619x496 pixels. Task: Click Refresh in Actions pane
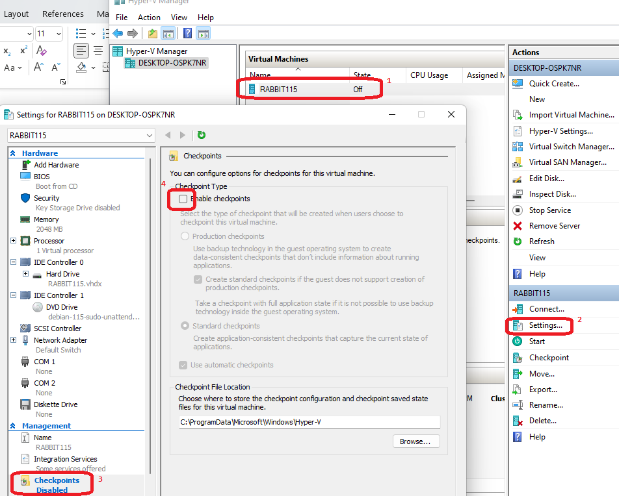[542, 242]
